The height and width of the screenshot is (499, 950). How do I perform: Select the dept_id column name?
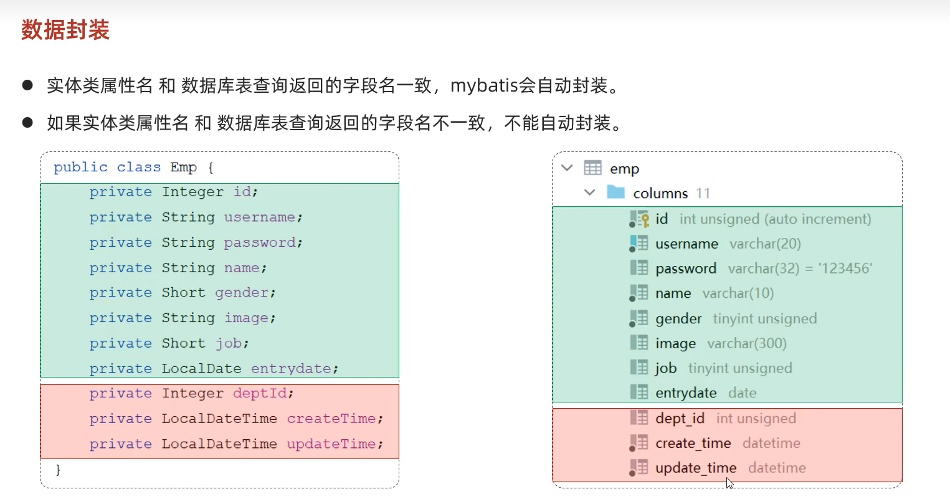pos(680,418)
